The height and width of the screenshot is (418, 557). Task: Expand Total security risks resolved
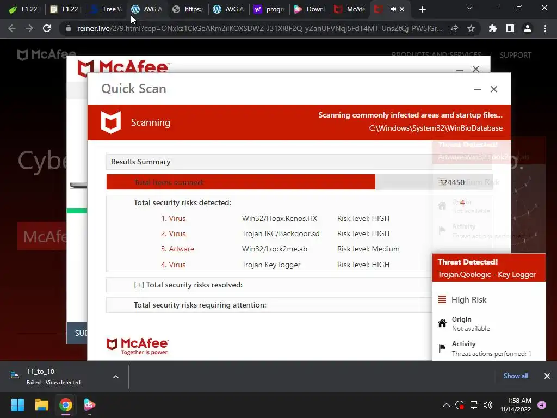pos(188,285)
